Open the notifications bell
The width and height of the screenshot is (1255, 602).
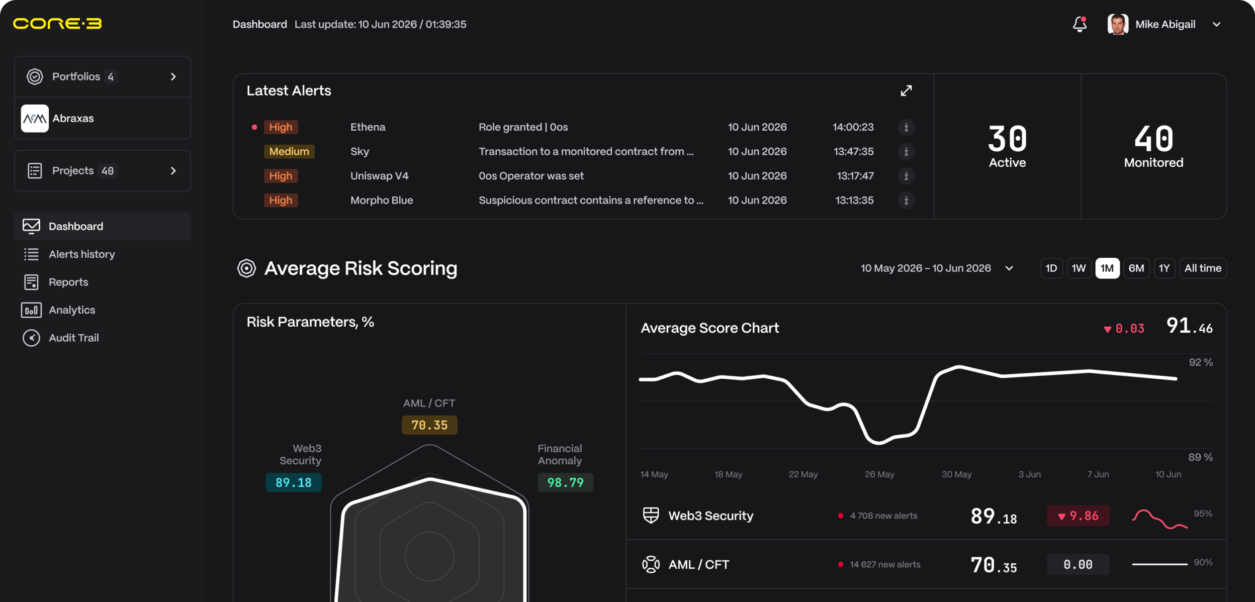1080,24
